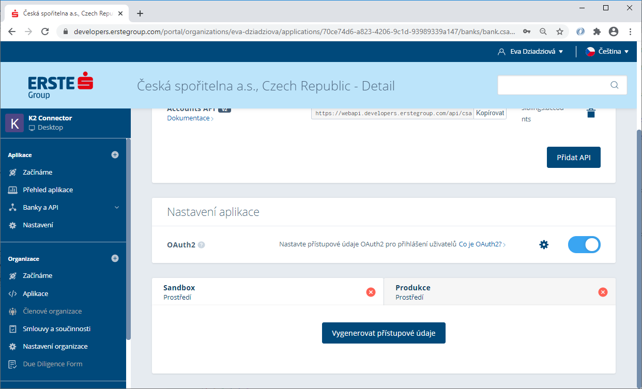Screen dimensions: 642x389
Task: Click Vygenerovat přístupové údaje button
Action: (x=384, y=333)
